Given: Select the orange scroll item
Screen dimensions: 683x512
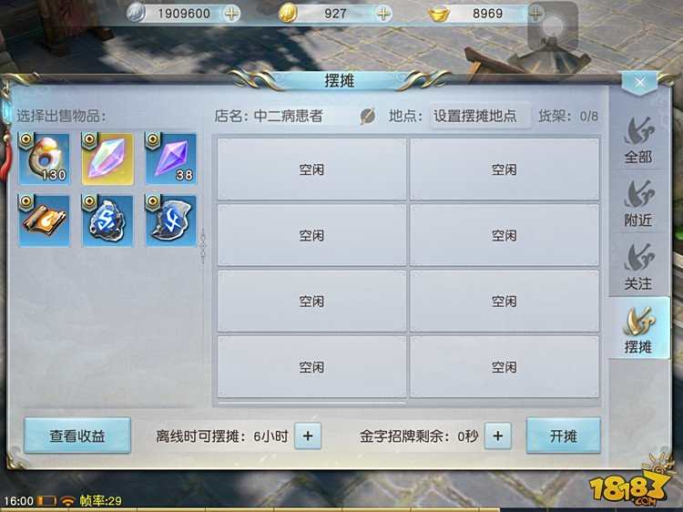Looking at the screenshot, I should coord(44,220).
